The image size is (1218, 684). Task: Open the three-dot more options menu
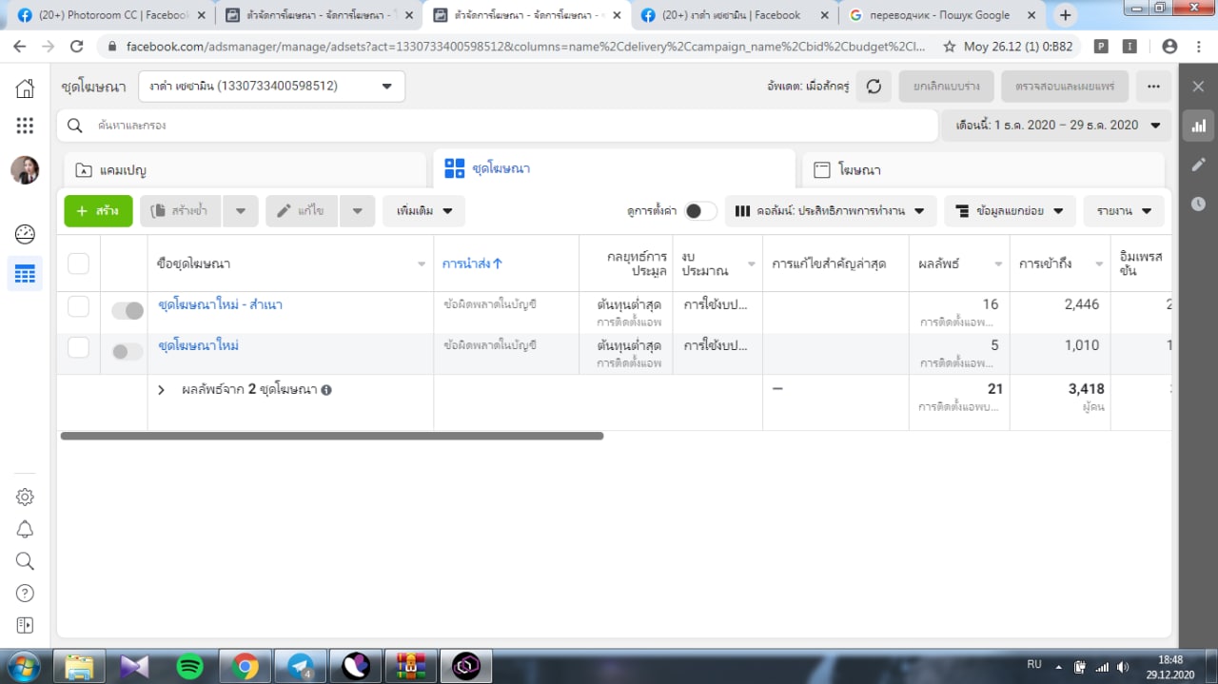click(1153, 87)
